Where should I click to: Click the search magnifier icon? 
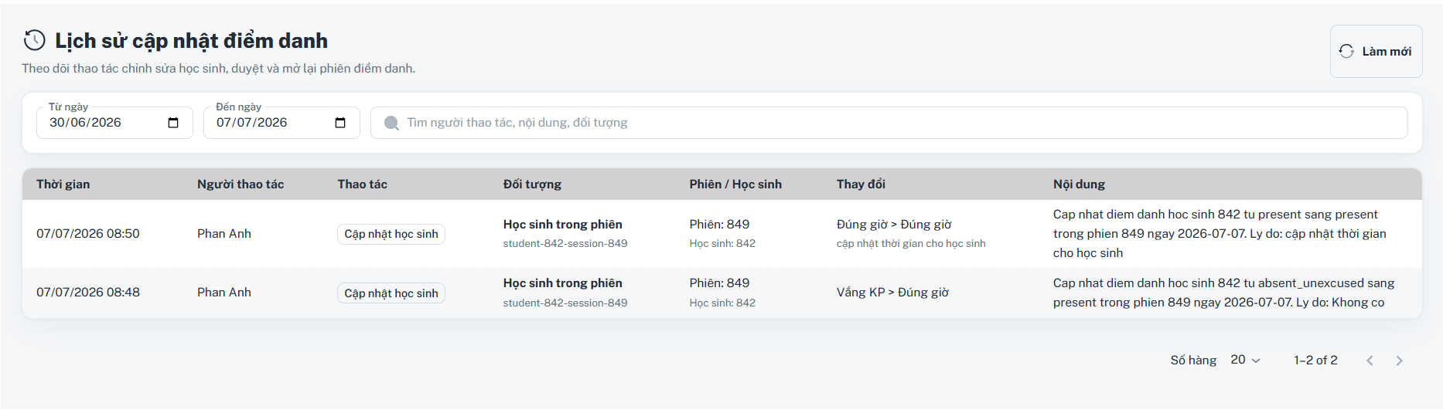(x=391, y=123)
